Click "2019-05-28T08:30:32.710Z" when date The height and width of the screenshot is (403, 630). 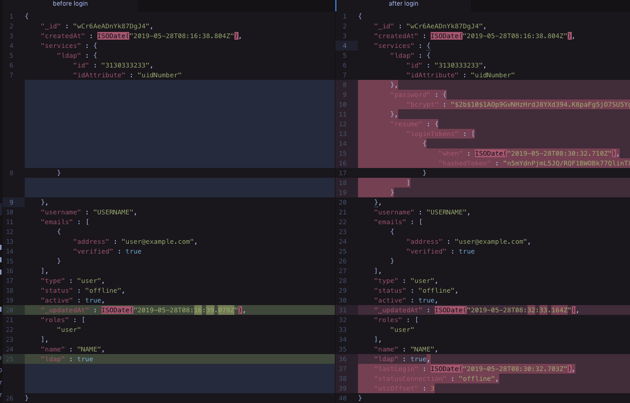coord(559,154)
